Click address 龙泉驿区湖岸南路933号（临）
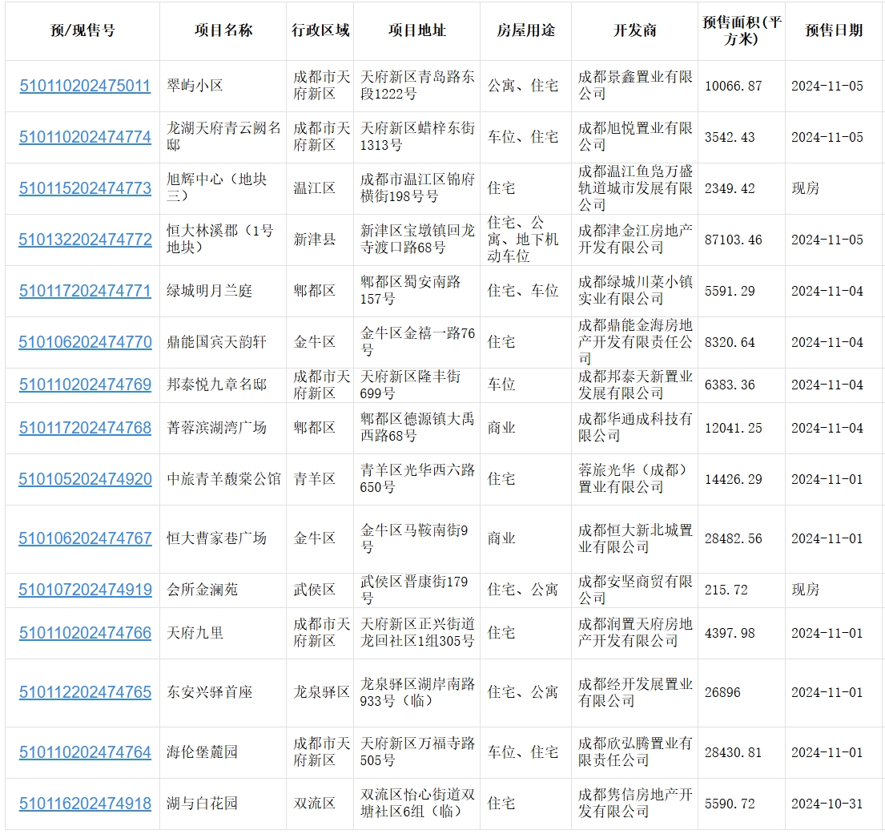 tap(417, 692)
